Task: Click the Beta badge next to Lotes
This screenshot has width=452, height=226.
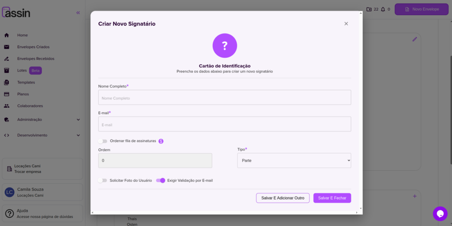Action: click(35, 71)
